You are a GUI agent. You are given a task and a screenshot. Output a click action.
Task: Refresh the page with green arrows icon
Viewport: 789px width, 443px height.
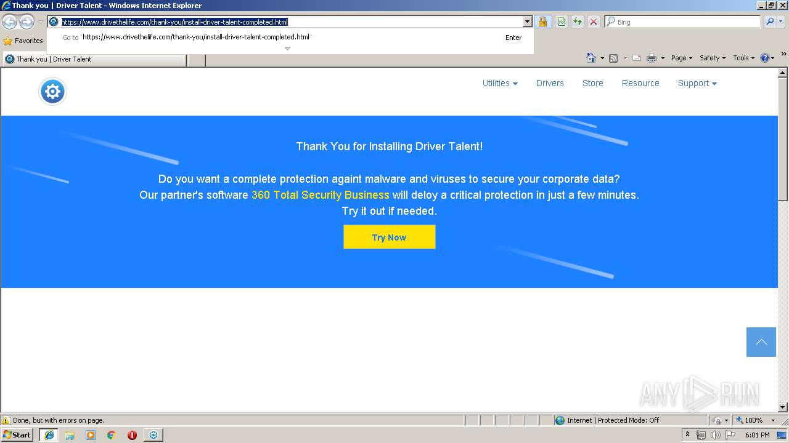578,22
